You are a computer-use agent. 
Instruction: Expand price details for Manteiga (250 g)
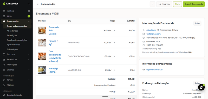click(114, 70)
